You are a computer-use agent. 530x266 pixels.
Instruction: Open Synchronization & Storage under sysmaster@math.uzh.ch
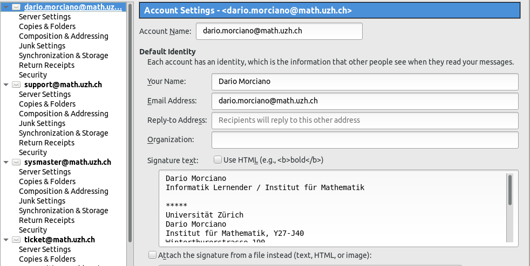(x=64, y=211)
